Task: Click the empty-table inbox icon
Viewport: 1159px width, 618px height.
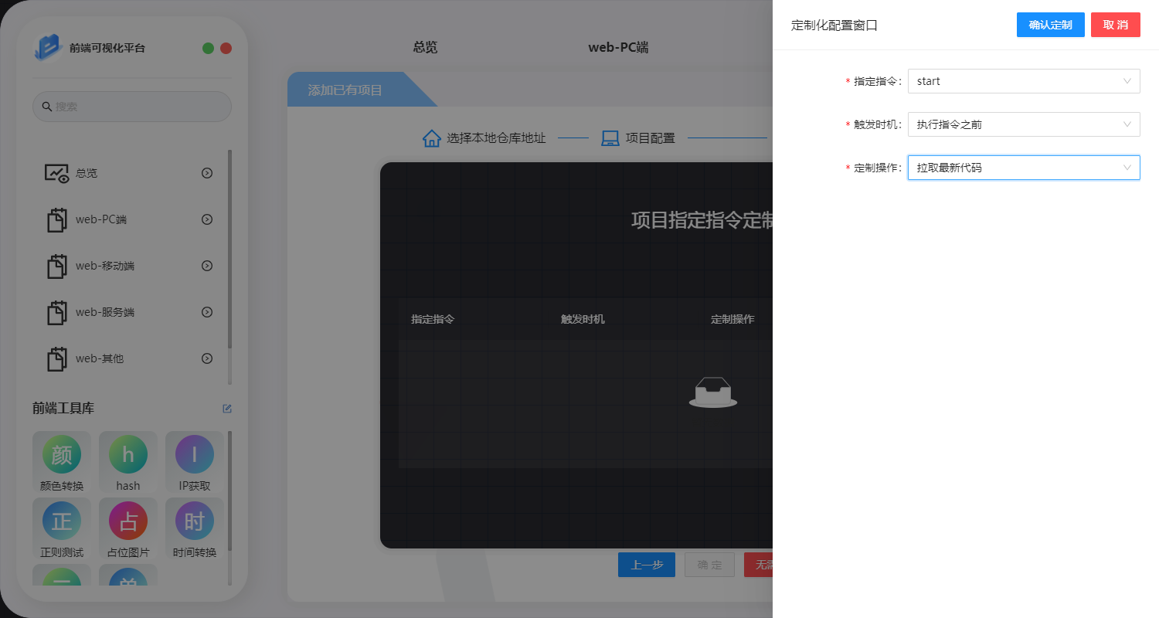Action: [712, 392]
